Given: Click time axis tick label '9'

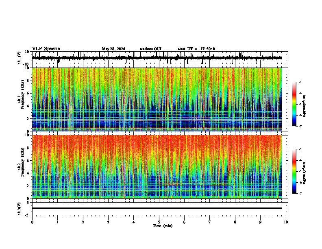Looking at the screenshot, I should point(260,222).
